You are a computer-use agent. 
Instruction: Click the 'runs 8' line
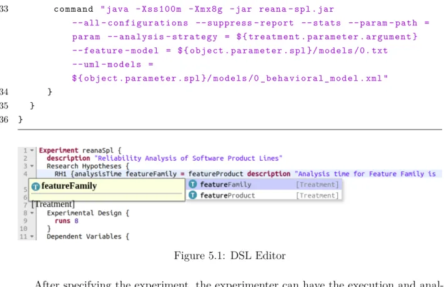67,220
